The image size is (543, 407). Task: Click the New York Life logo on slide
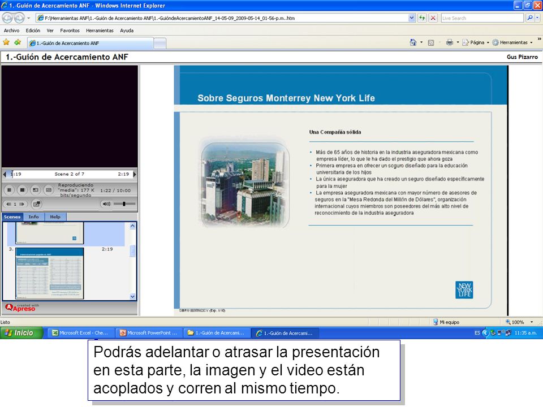(464, 289)
